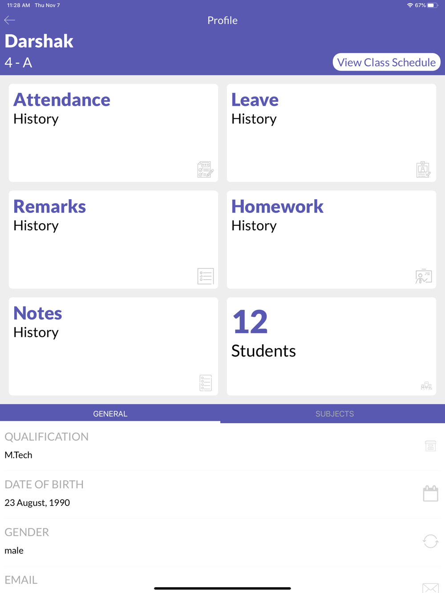This screenshot has height=593, width=445.
Task: Click the Notes History document icon
Action: (x=206, y=383)
